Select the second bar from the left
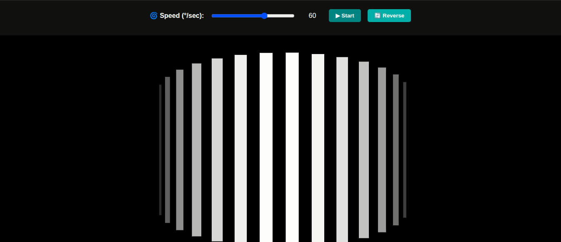The image size is (561, 242). (x=168, y=150)
